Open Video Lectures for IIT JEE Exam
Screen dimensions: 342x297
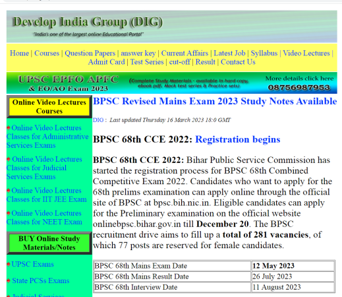47,195
